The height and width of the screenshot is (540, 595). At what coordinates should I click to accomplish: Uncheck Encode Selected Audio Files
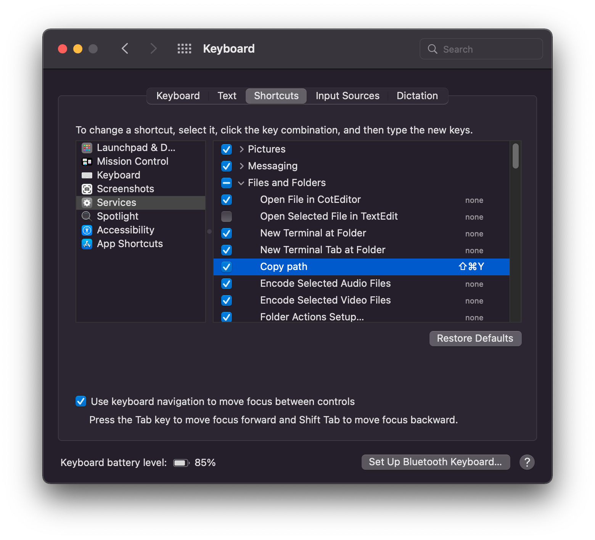[227, 284]
